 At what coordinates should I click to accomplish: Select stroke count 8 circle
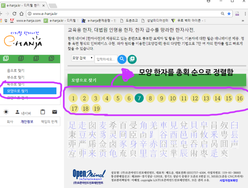pos(150,98)
